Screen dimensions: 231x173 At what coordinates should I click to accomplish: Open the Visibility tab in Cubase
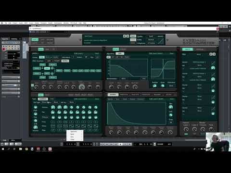[14, 39]
